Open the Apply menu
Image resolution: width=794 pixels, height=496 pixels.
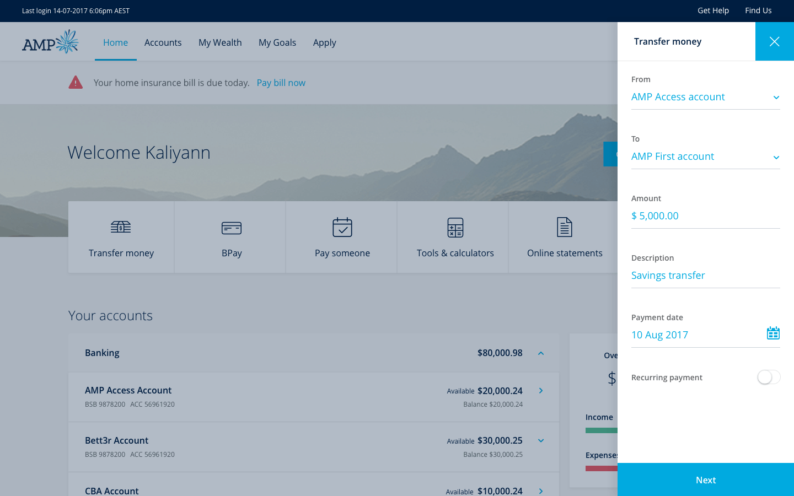tap(325, 42)
